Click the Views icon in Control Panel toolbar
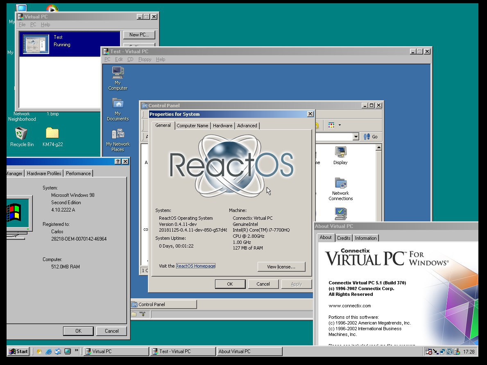Viewport: 487px width, 365px height. click(x=331, y=125)
